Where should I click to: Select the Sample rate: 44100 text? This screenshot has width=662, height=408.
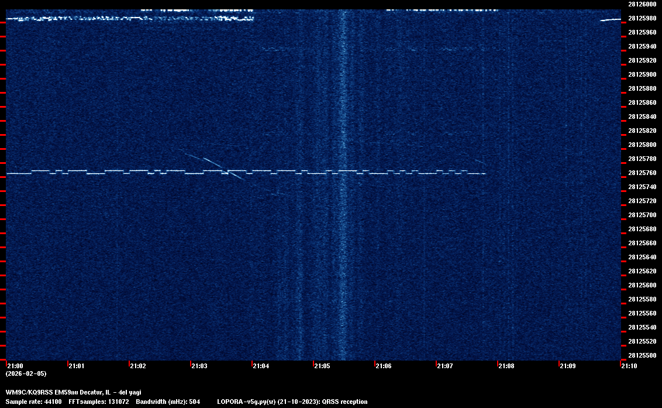(x=33, y=402)
